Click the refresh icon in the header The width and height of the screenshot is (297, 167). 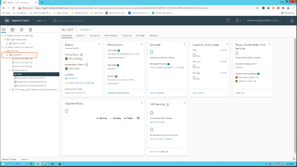228,21
